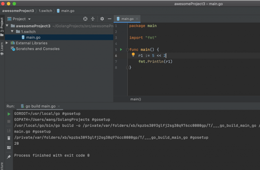This screenshot has height=170, width=260.
Task: Rerun program with green play button in Run panel
Action: pos(9,114)
